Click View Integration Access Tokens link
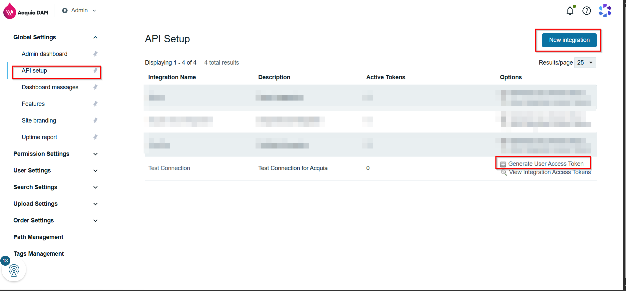Screen dimensions: 626x291 click(x=550, y=172)
